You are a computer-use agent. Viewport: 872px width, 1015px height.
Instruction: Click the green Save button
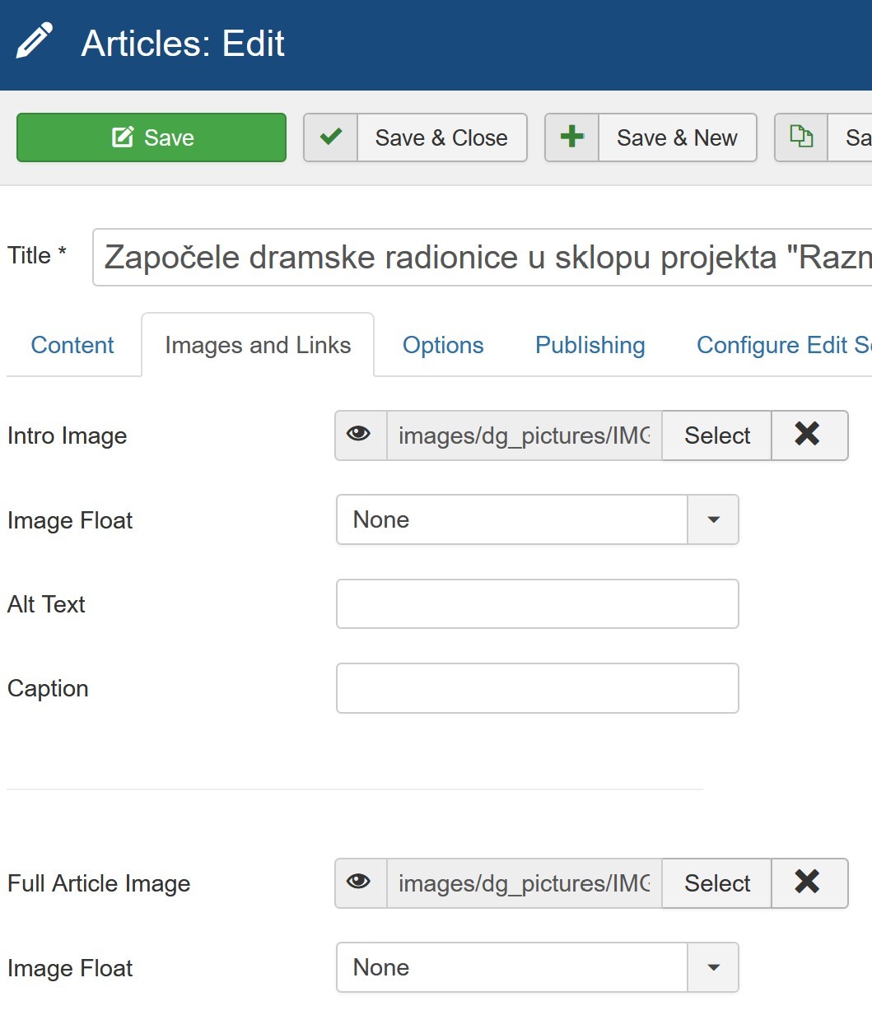[152, 137]
